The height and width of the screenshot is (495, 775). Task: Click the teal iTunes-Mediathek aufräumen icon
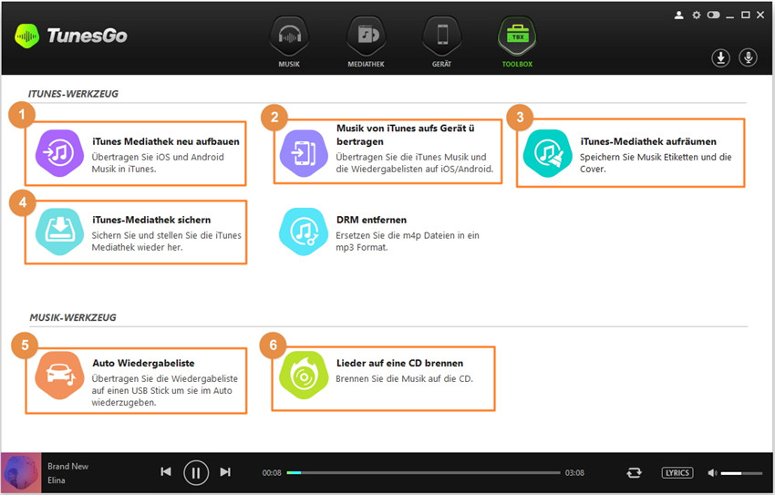547,153
